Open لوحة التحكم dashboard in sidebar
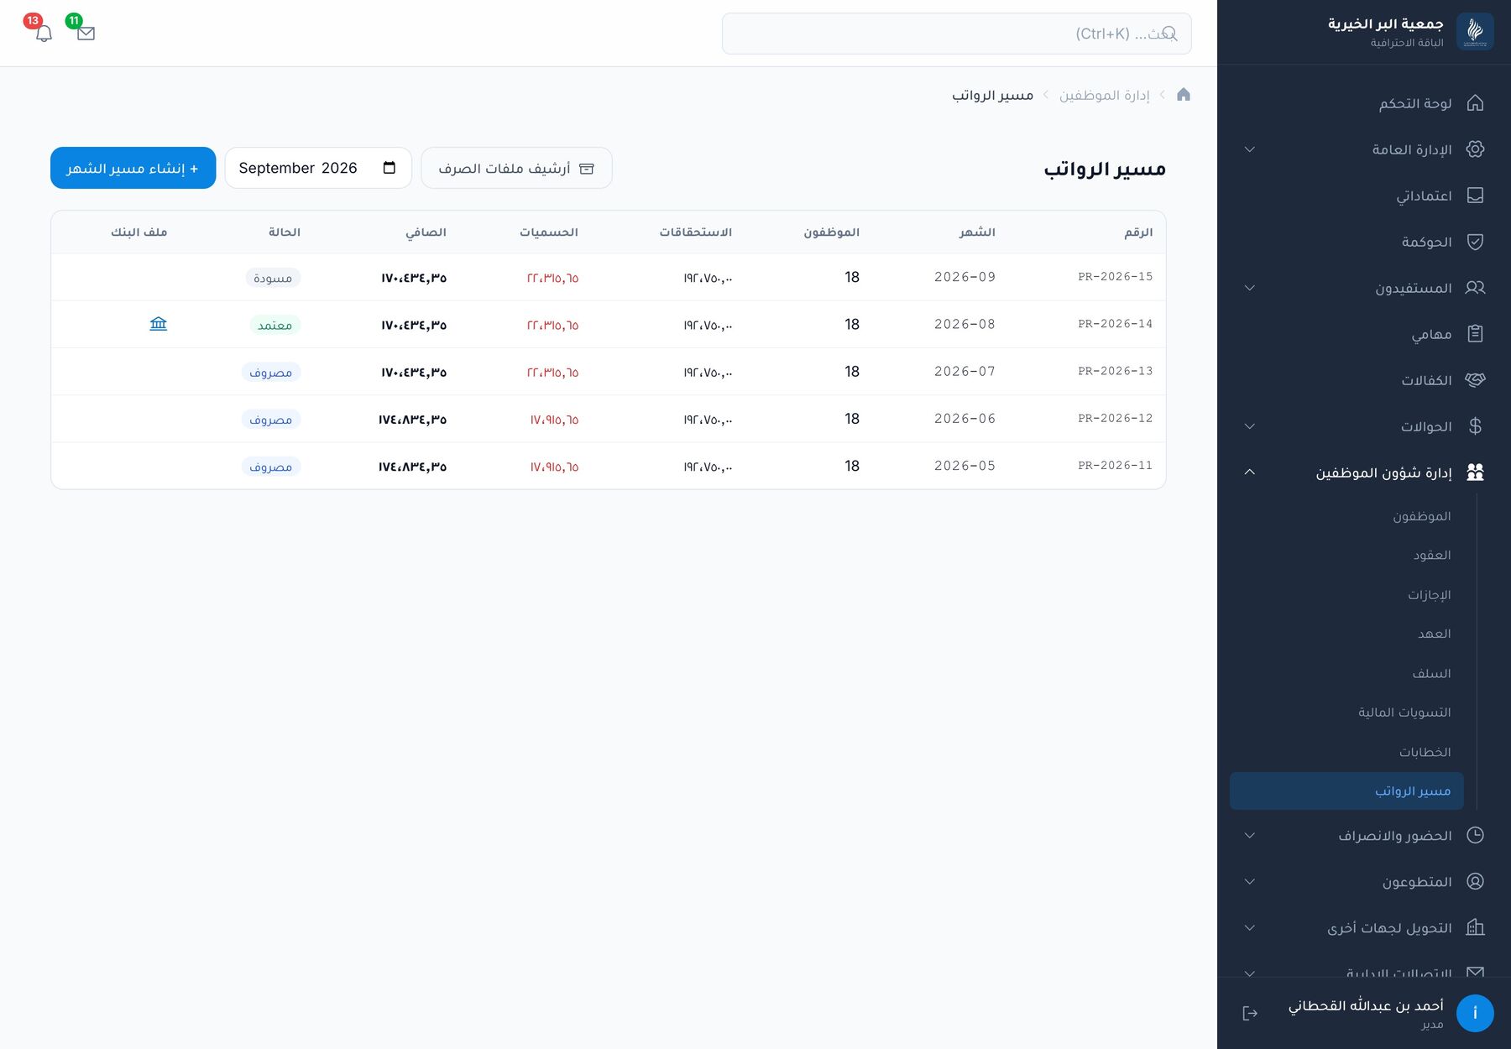 tap(1346, 103)
